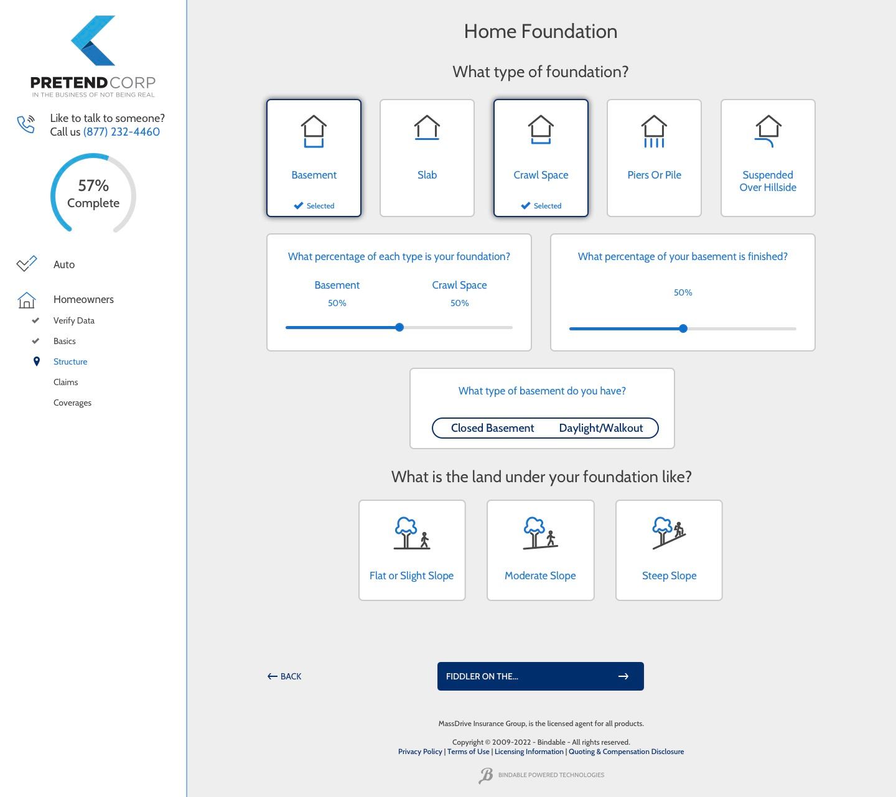Click the Verify Data checkmark icon
The image size is (896, 797).
click(x=35, y=320)
